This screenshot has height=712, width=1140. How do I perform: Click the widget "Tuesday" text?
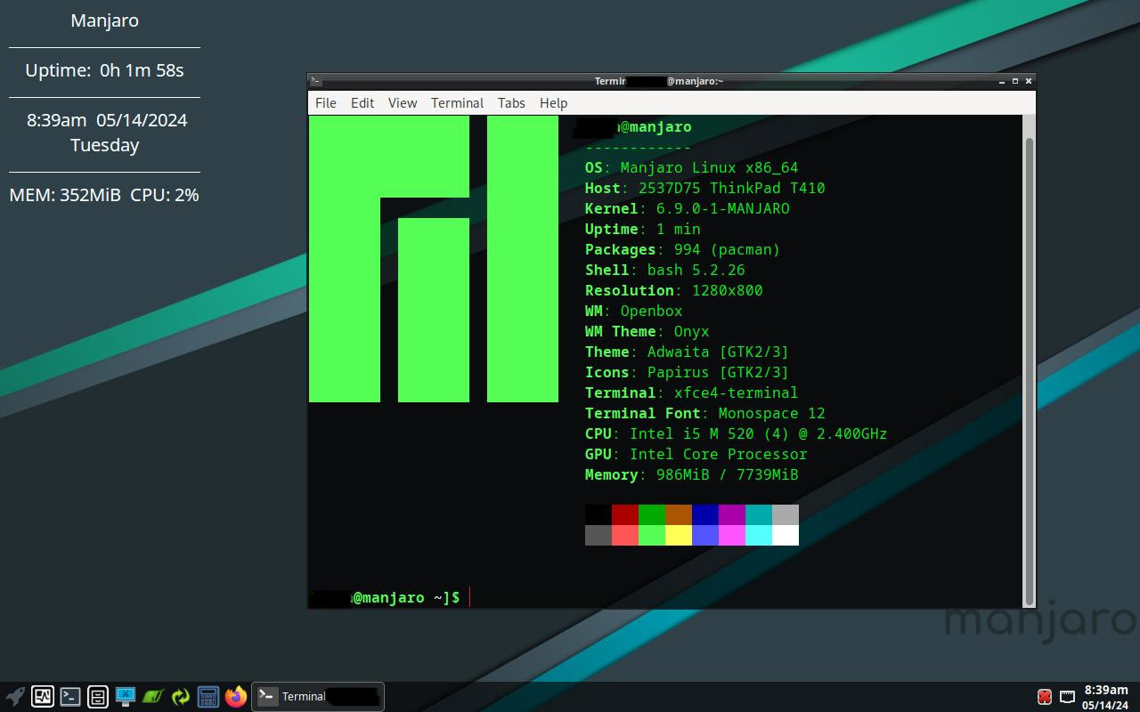pyautogui.click(x=104, y=145)
